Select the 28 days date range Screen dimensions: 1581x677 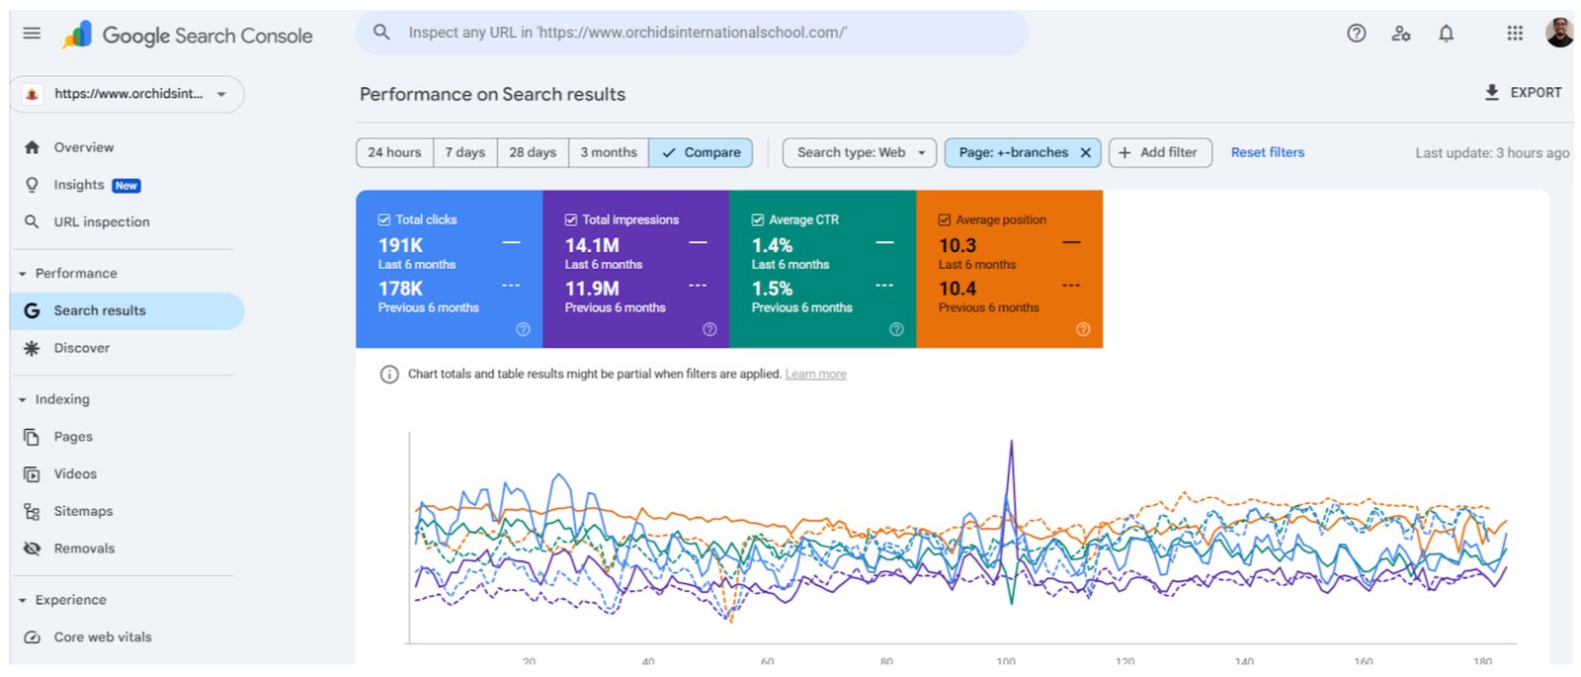pyautogui.click(x=533, y=152)
